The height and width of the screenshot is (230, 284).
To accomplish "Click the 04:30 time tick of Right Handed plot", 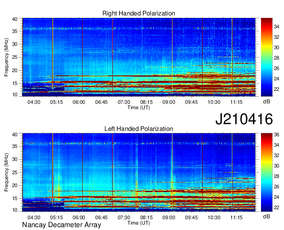I will tap(34, 102).
